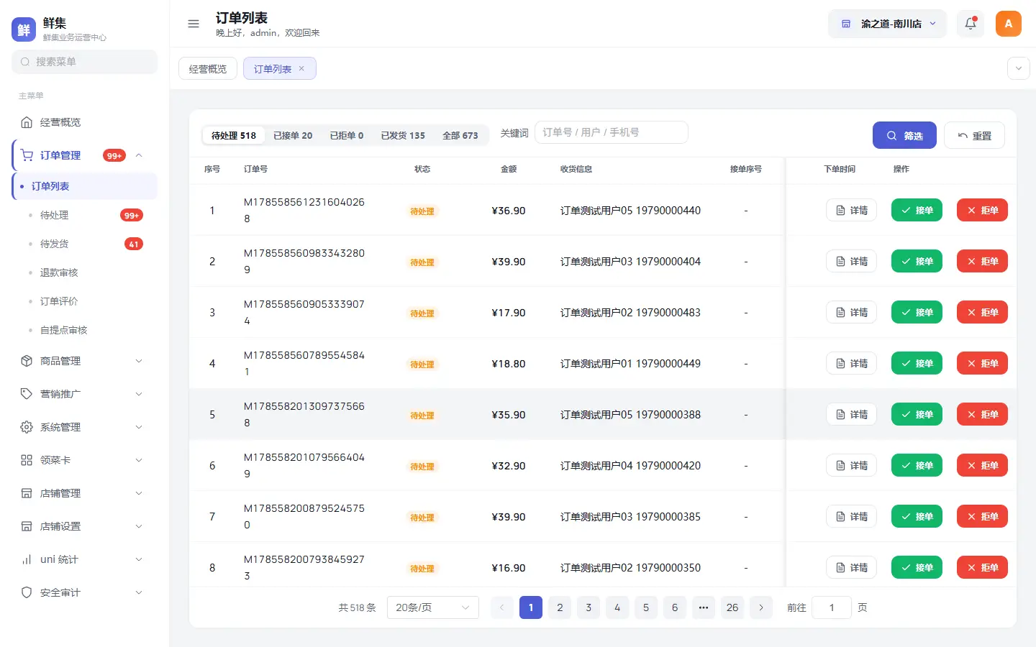Click the 搜索菜单 search box
The height and width of the screenshot is (647, 1036).
coord(84,62)
